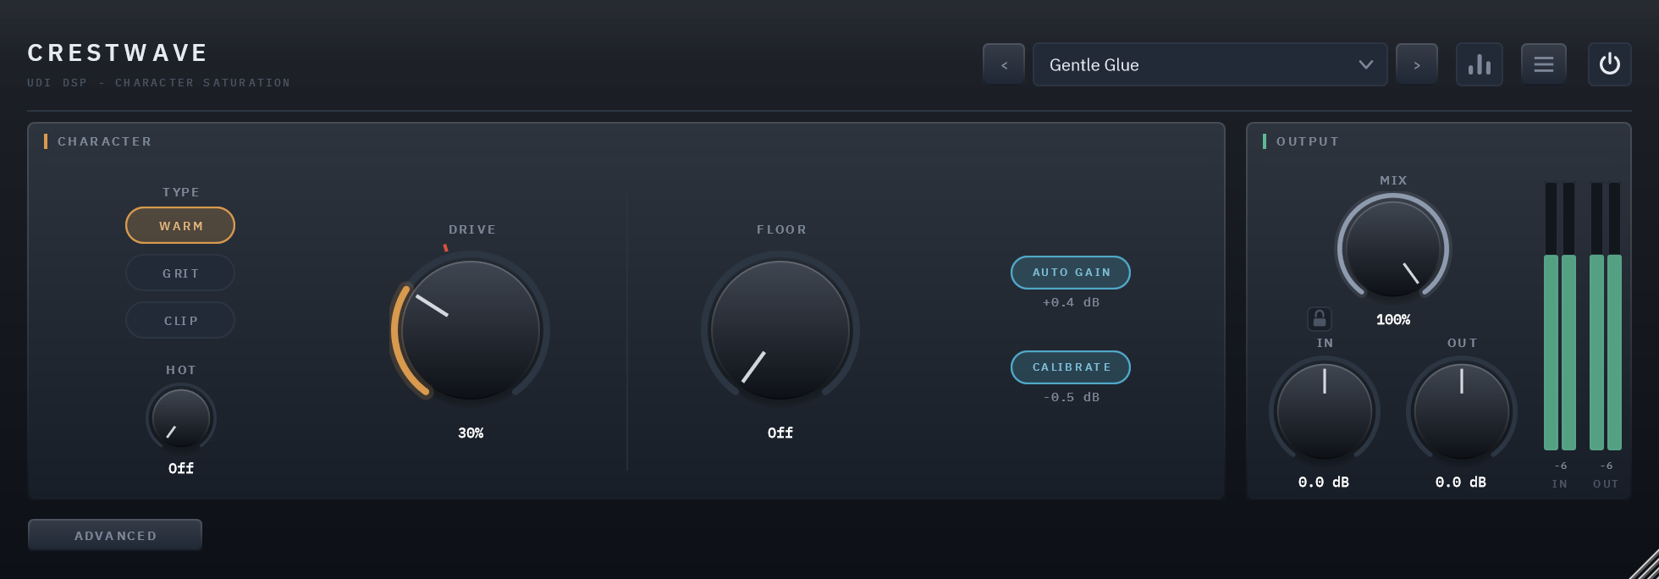Viewport: 1659px width, 579px height.
Task: Click the CALIBRATE button
Action: coord(1071,367)
